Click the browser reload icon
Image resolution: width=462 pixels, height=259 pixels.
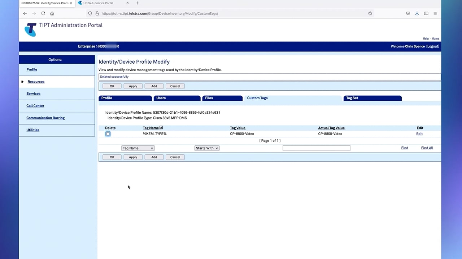[x=43, y=13]
